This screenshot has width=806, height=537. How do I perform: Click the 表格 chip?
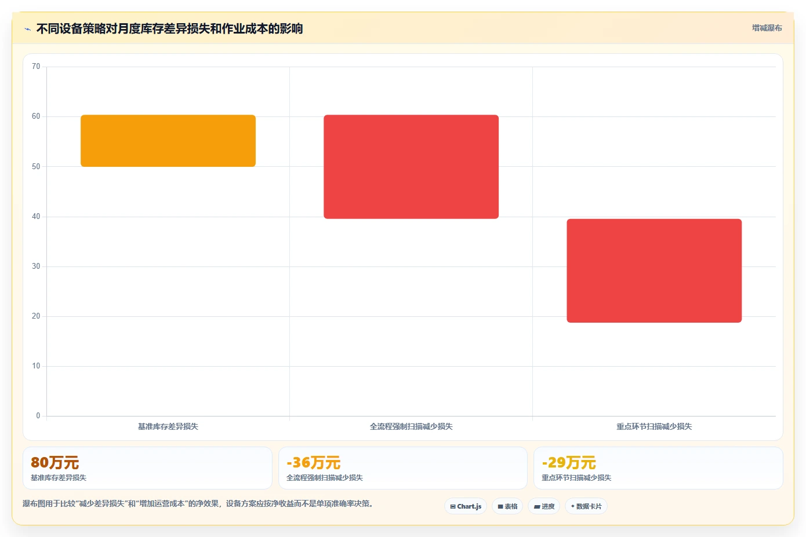click(507, 506)
